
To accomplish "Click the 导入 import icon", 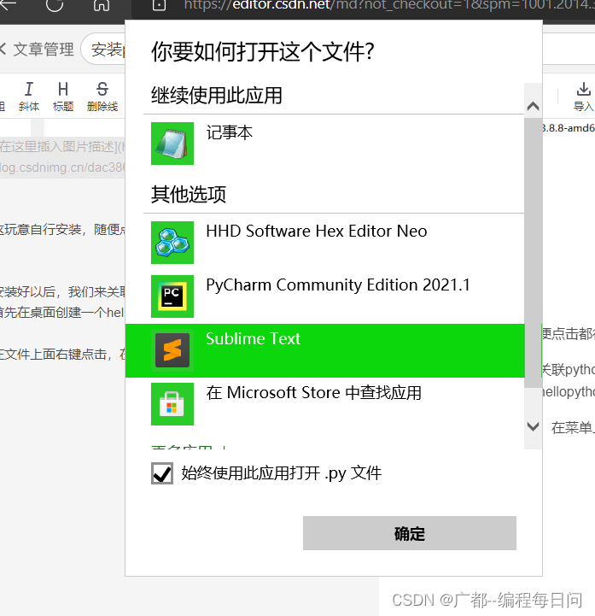I will pyautogui.click(x=584, y=97).
